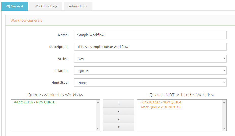Open the Admin Logs tab
Image resolution: width=235 pixels, height=136 pixels.
point(78,6)
